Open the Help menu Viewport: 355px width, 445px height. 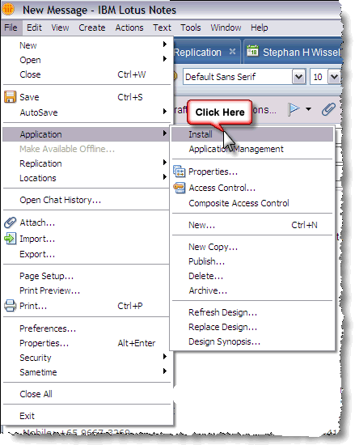(259, 28)
